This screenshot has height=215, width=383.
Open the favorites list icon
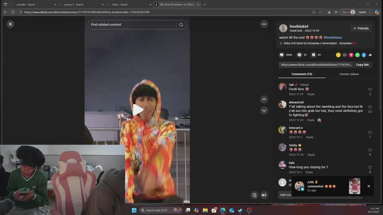336,12
